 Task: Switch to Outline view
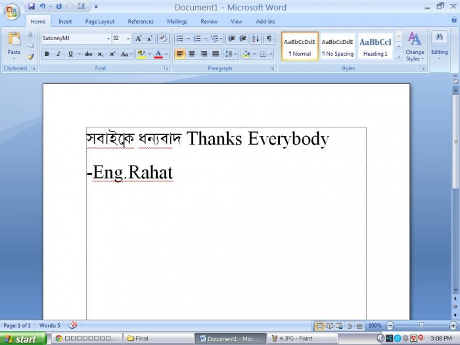click(x=350, y=326)
